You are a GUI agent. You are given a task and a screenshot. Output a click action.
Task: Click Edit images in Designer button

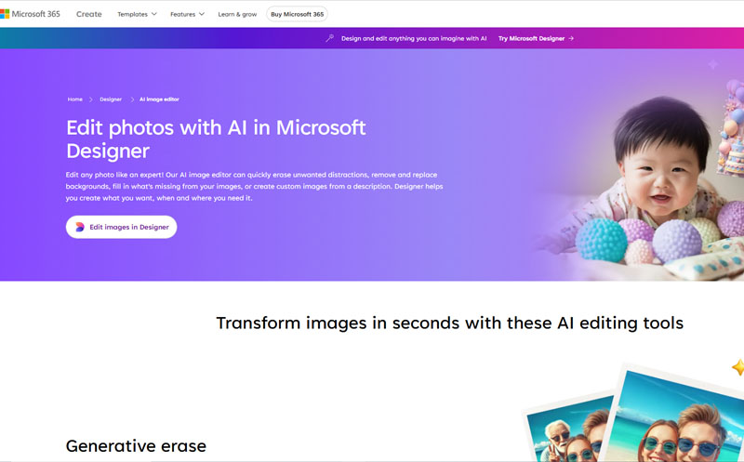(x=122, y=227)
